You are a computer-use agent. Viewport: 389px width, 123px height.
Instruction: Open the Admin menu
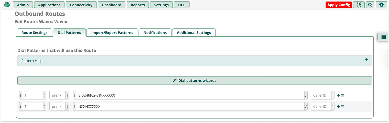point(23,5)
